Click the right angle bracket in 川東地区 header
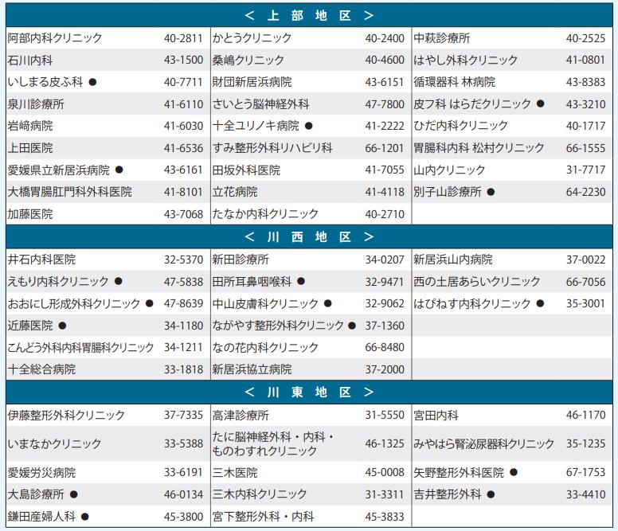 click(368, 392)
